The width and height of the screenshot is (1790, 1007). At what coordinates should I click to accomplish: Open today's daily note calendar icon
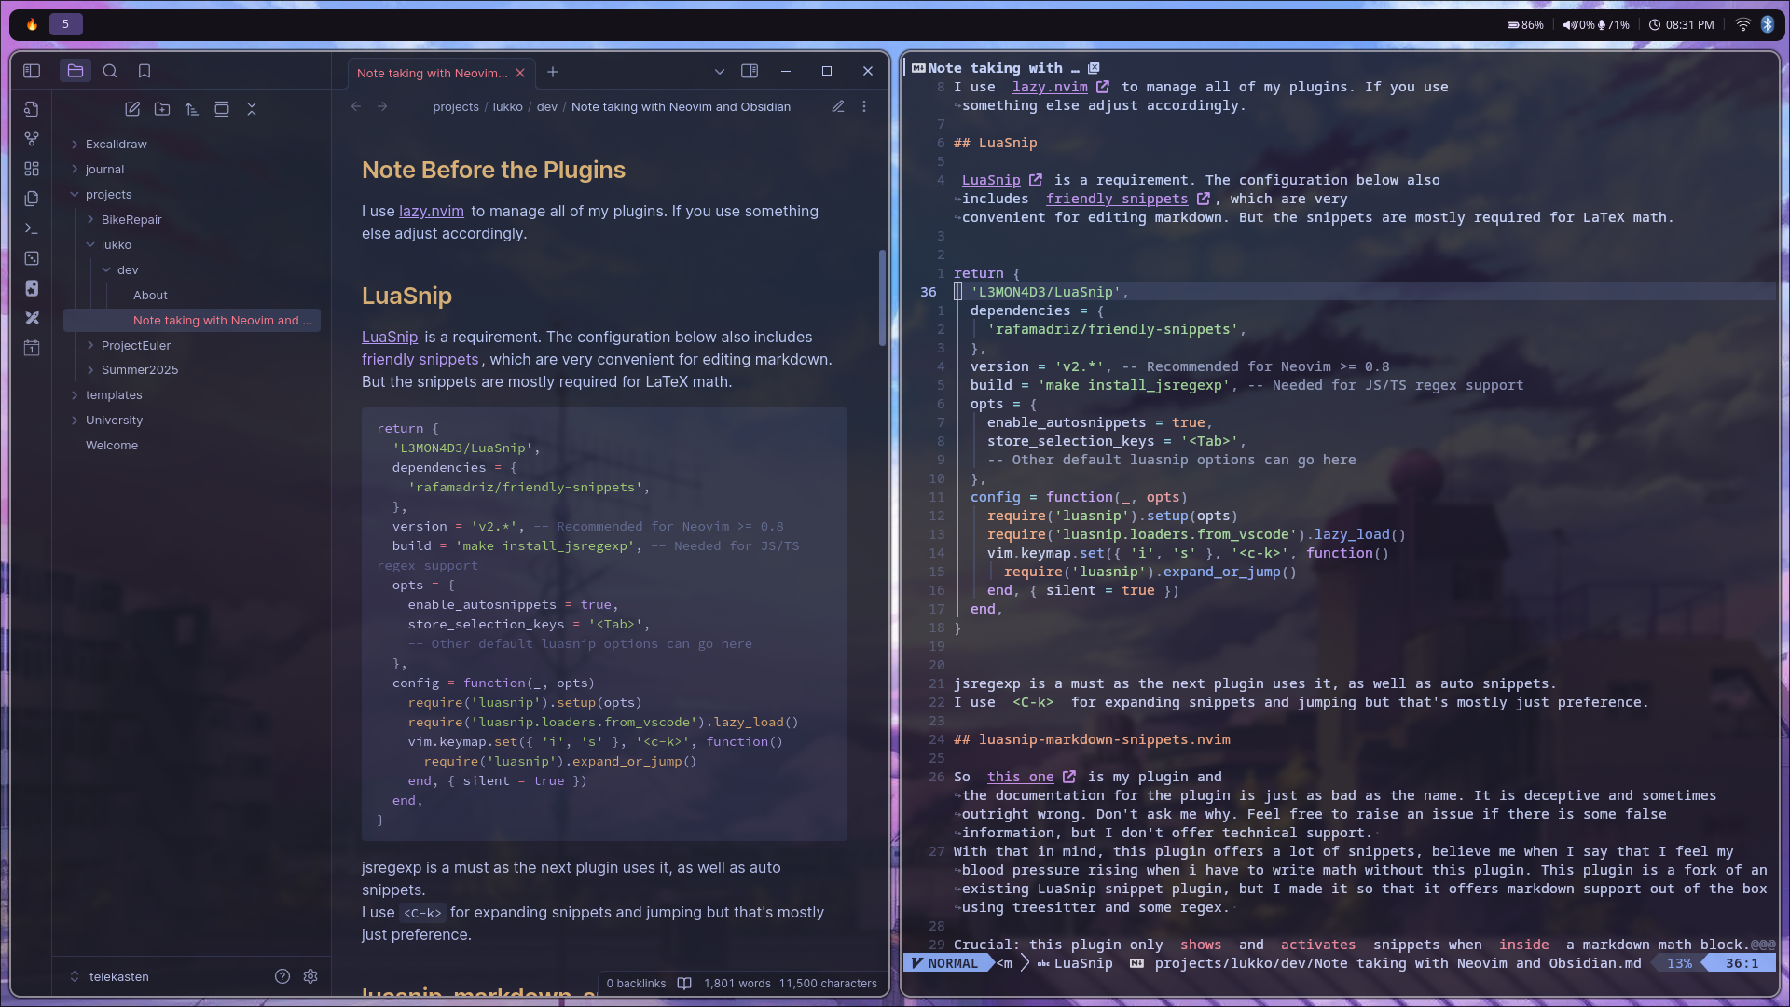[x=32, y=348]
